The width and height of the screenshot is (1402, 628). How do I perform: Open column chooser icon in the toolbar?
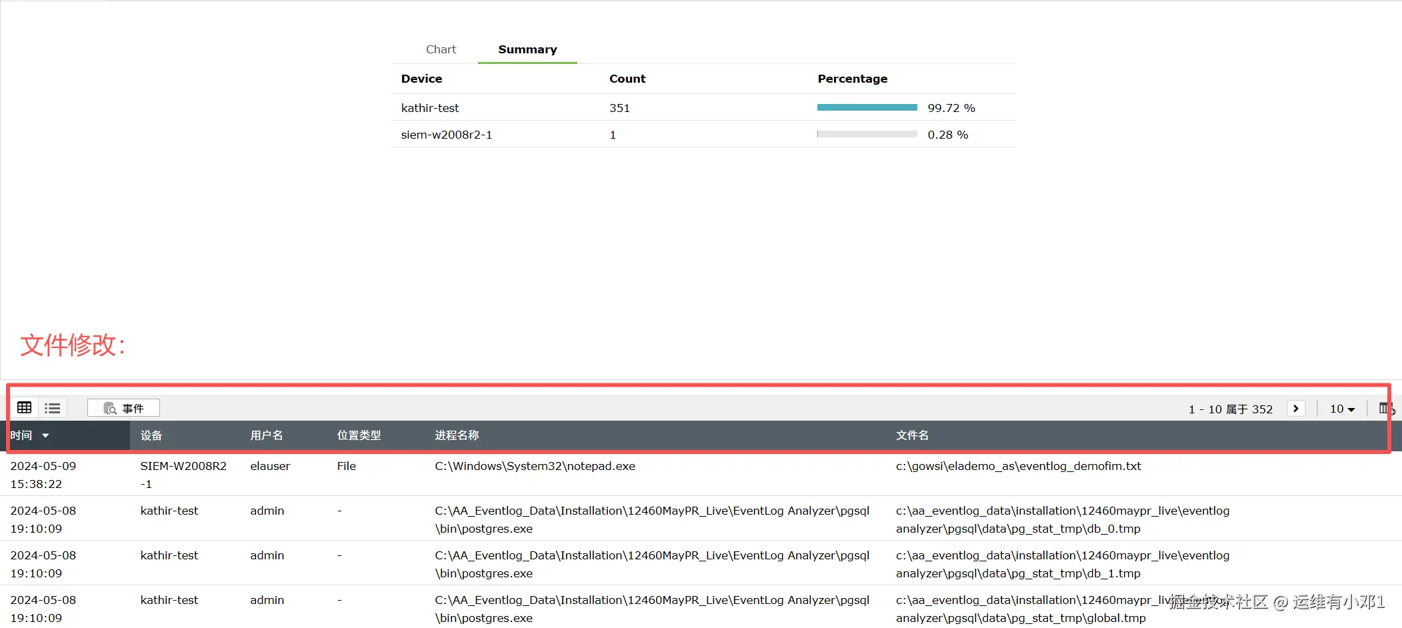(1387, 409)
